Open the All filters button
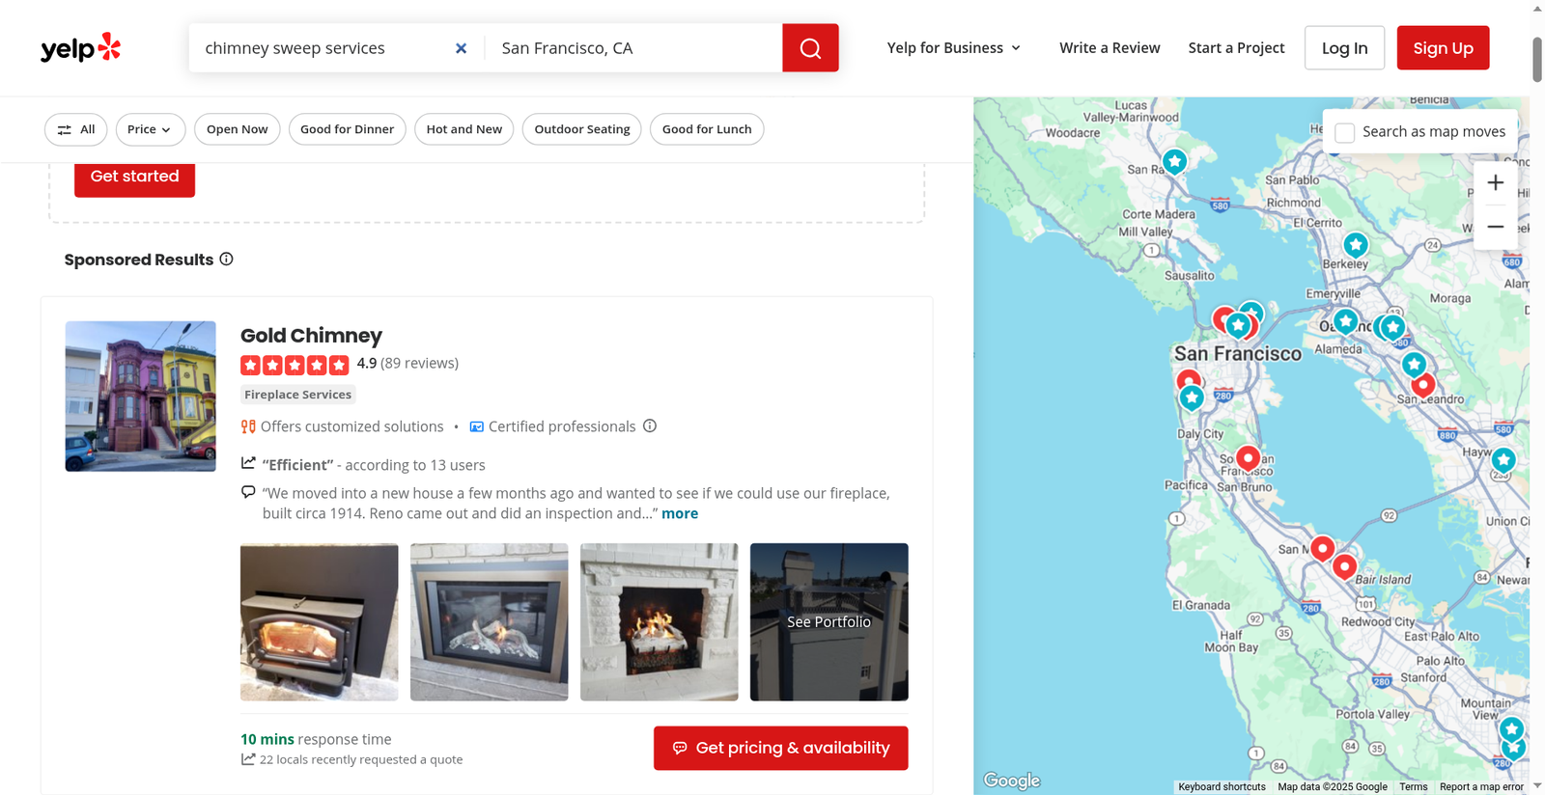1545x795 pixels. click(75, 129)
